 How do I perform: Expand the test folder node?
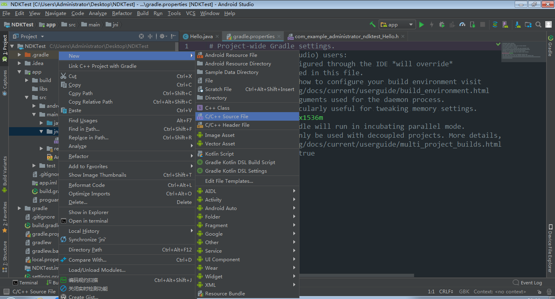34,166
